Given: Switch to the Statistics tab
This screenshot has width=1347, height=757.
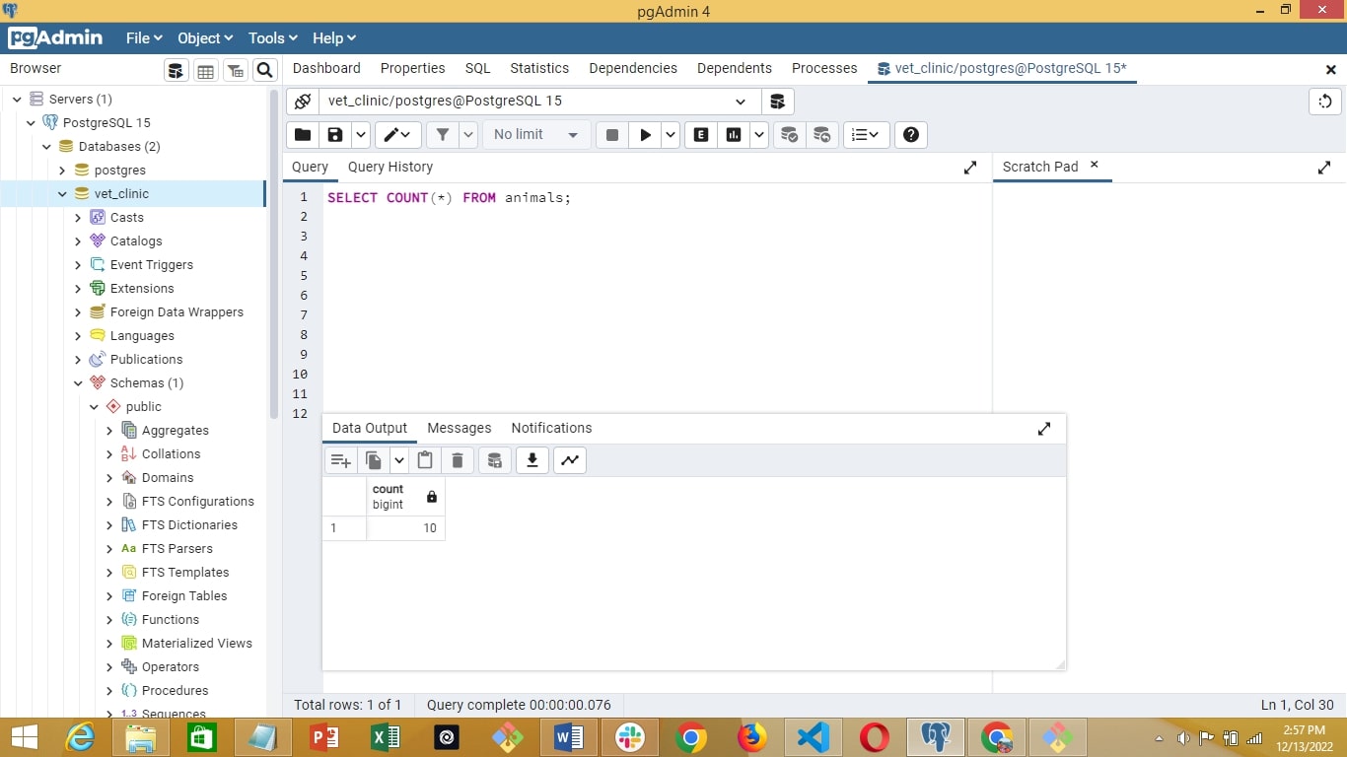Looking at the screenshot, I should click(539, 68).
